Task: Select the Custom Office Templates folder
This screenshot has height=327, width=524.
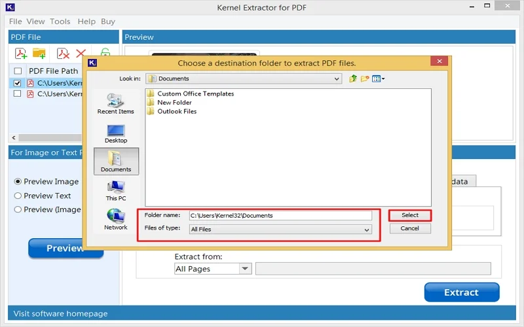Action: pos(191,94)
